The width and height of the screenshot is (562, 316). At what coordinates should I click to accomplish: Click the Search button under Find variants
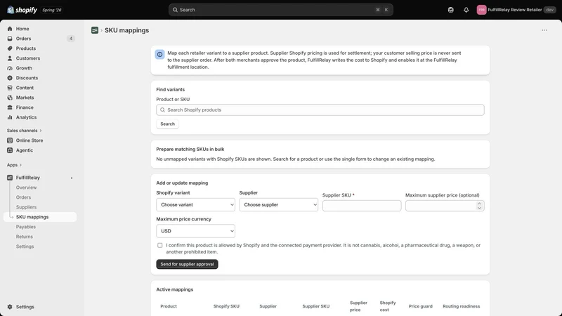[x=167, y=124]
